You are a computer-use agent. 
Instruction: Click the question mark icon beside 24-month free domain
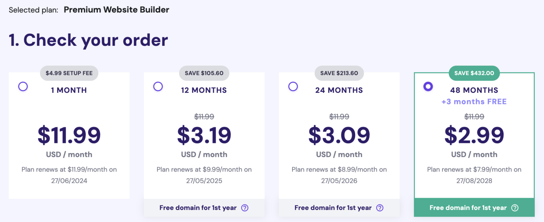[380, 208]
